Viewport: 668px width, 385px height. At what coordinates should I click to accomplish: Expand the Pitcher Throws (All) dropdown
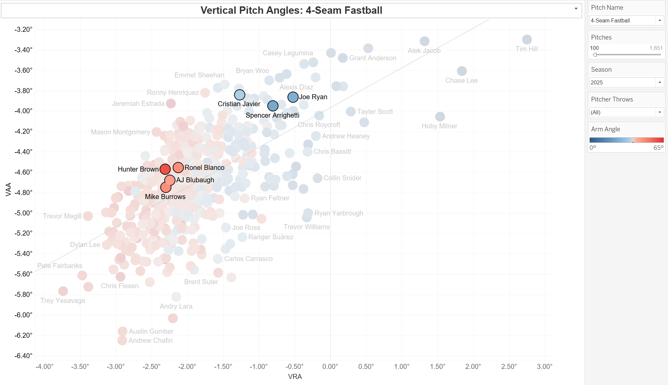click(x=660, y=112)
